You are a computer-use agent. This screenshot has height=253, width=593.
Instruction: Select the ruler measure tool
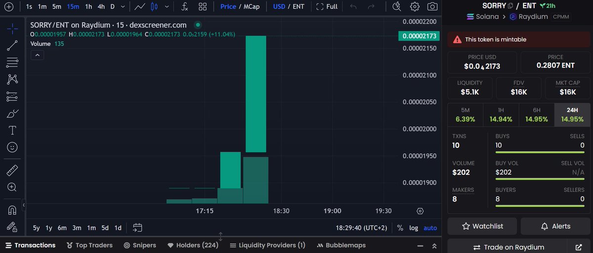(x=12, y=171)
